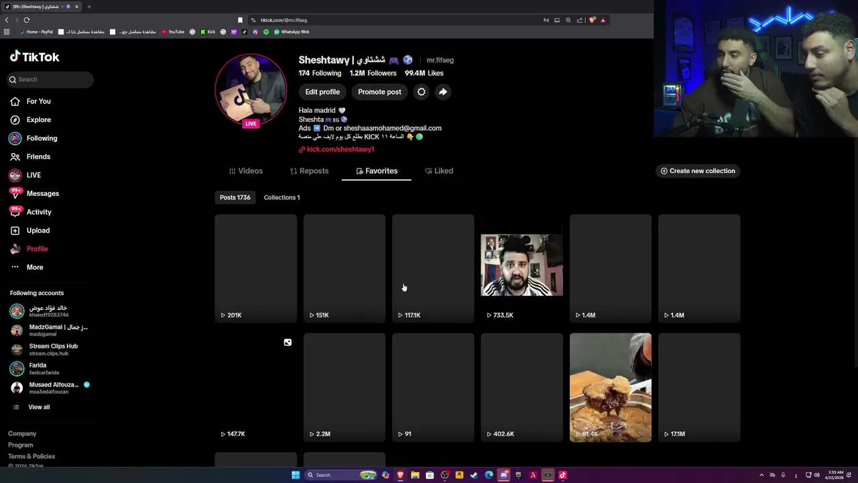Click Promote post button
This screenshot has width=858, height=483.
pos(379,92)
